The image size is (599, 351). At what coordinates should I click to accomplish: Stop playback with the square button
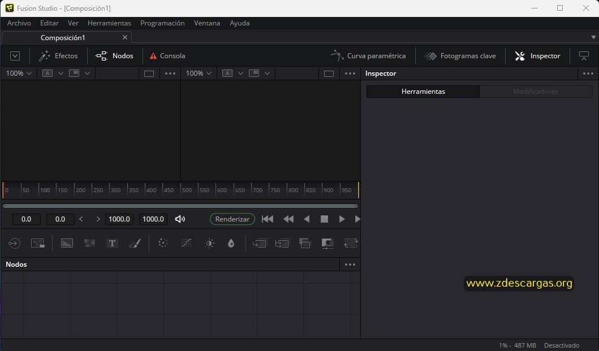324,219
